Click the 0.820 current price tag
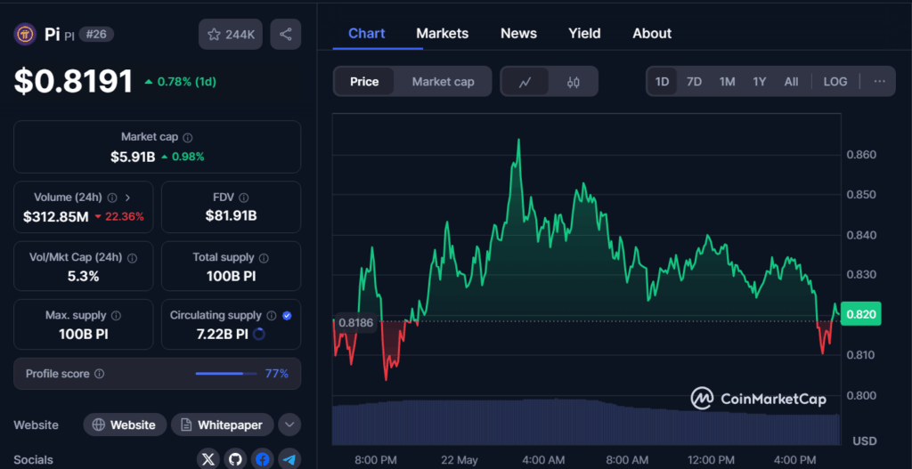Image resolution: width=912 pixels, height=469 pixels. click(x=861, y=314)
